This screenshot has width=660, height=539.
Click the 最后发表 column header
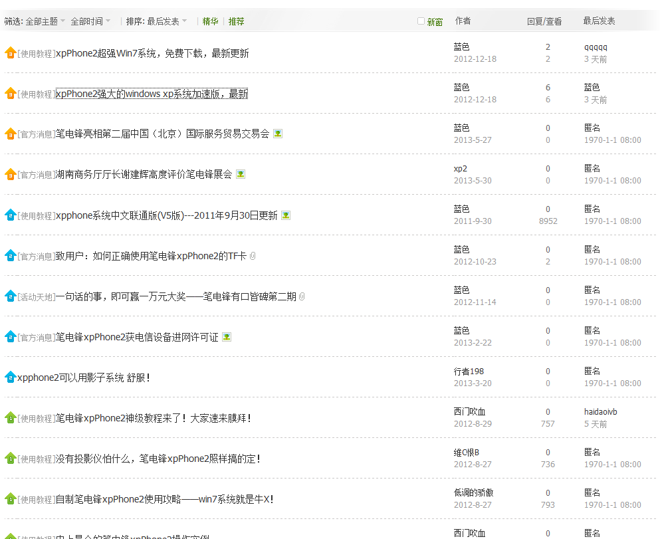599,21
